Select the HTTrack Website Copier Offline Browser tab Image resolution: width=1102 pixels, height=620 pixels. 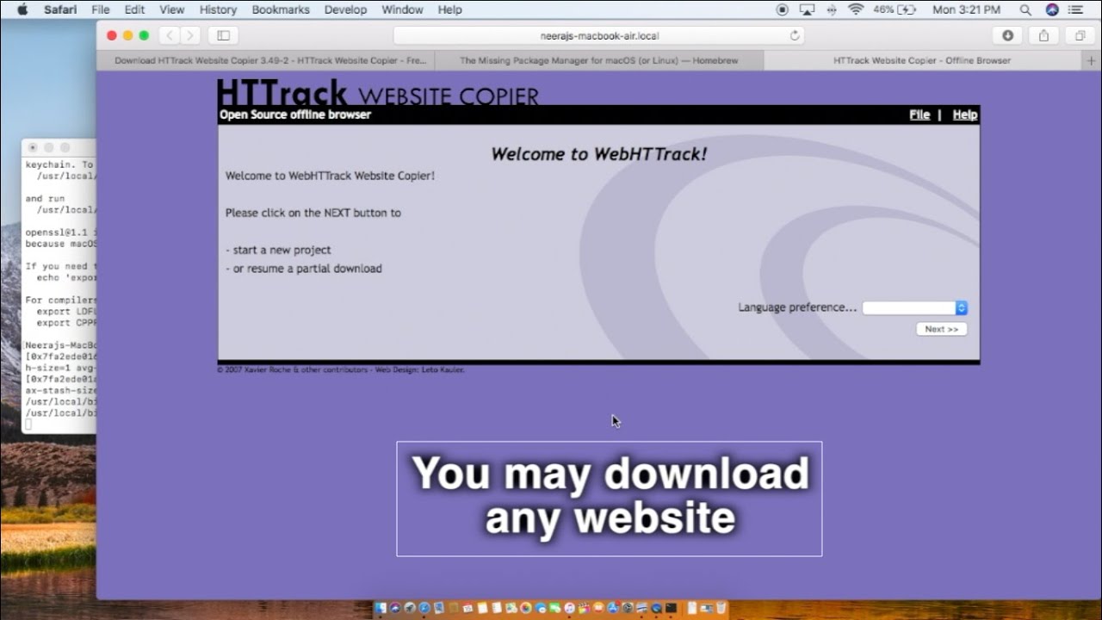pyautogui.click(x=923, y=60)
